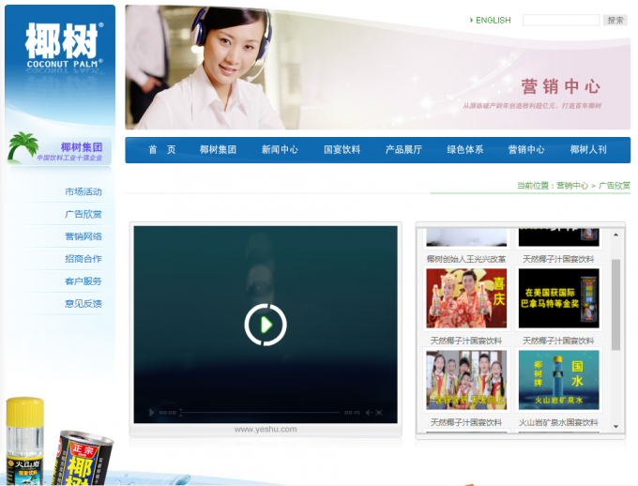Click the video list scrollbar thumb
The image size is (638, 486).
[615, 305]
